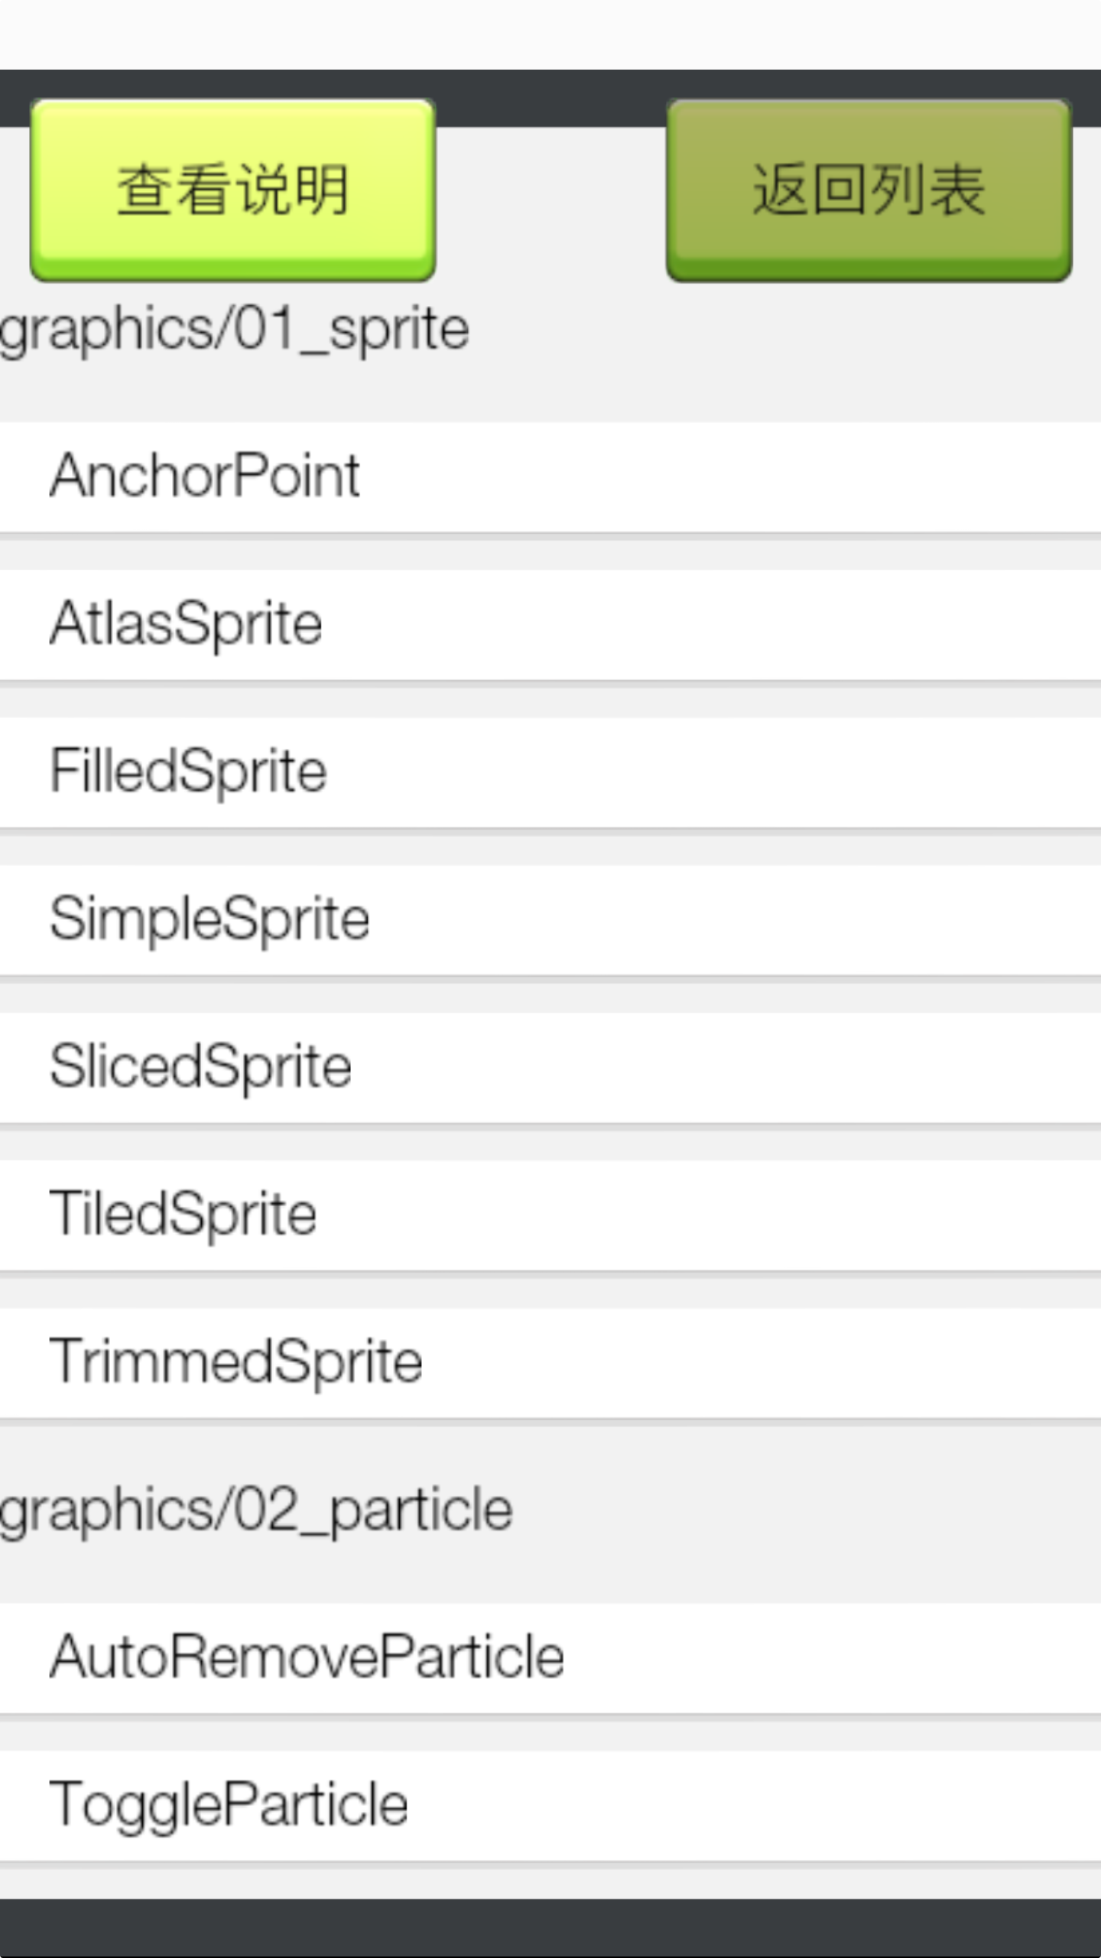Click the blank area right of ToggleParticle row
Screen dimensions: 1101x1958
(765, 1805)
